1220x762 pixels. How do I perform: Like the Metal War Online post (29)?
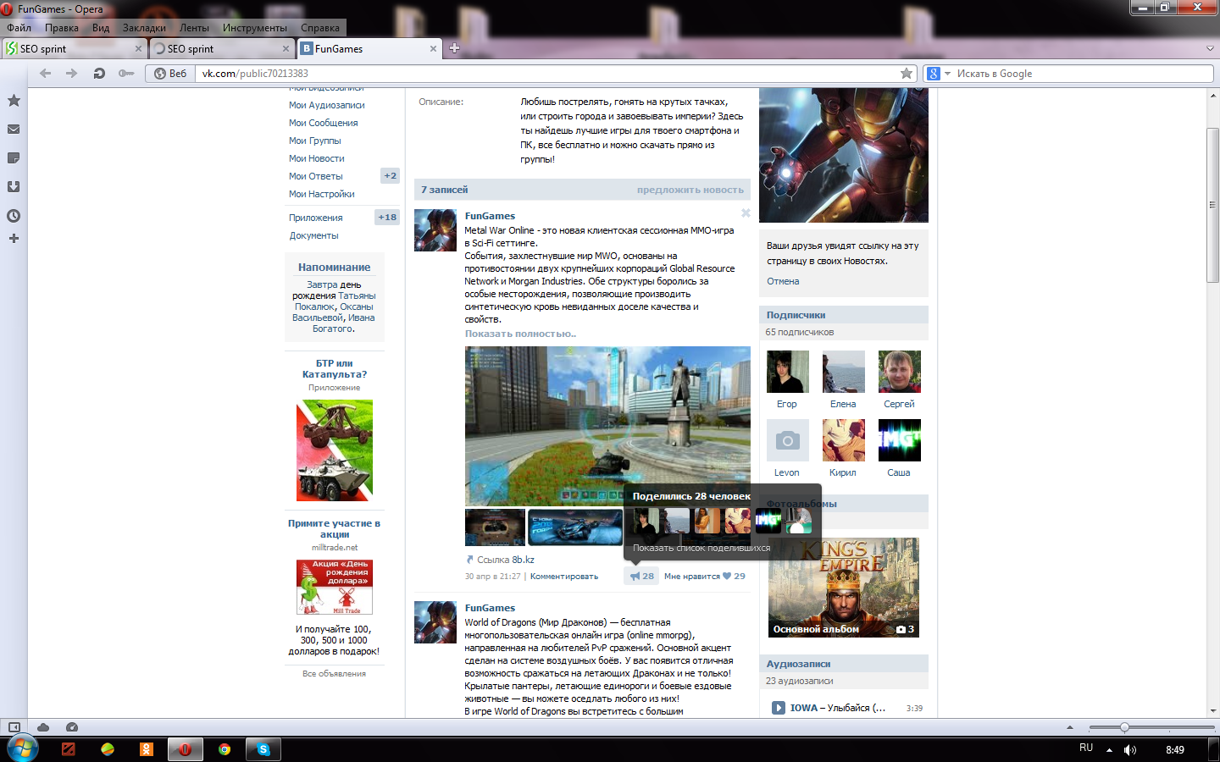pyautogui.click(x=705, y=576)
